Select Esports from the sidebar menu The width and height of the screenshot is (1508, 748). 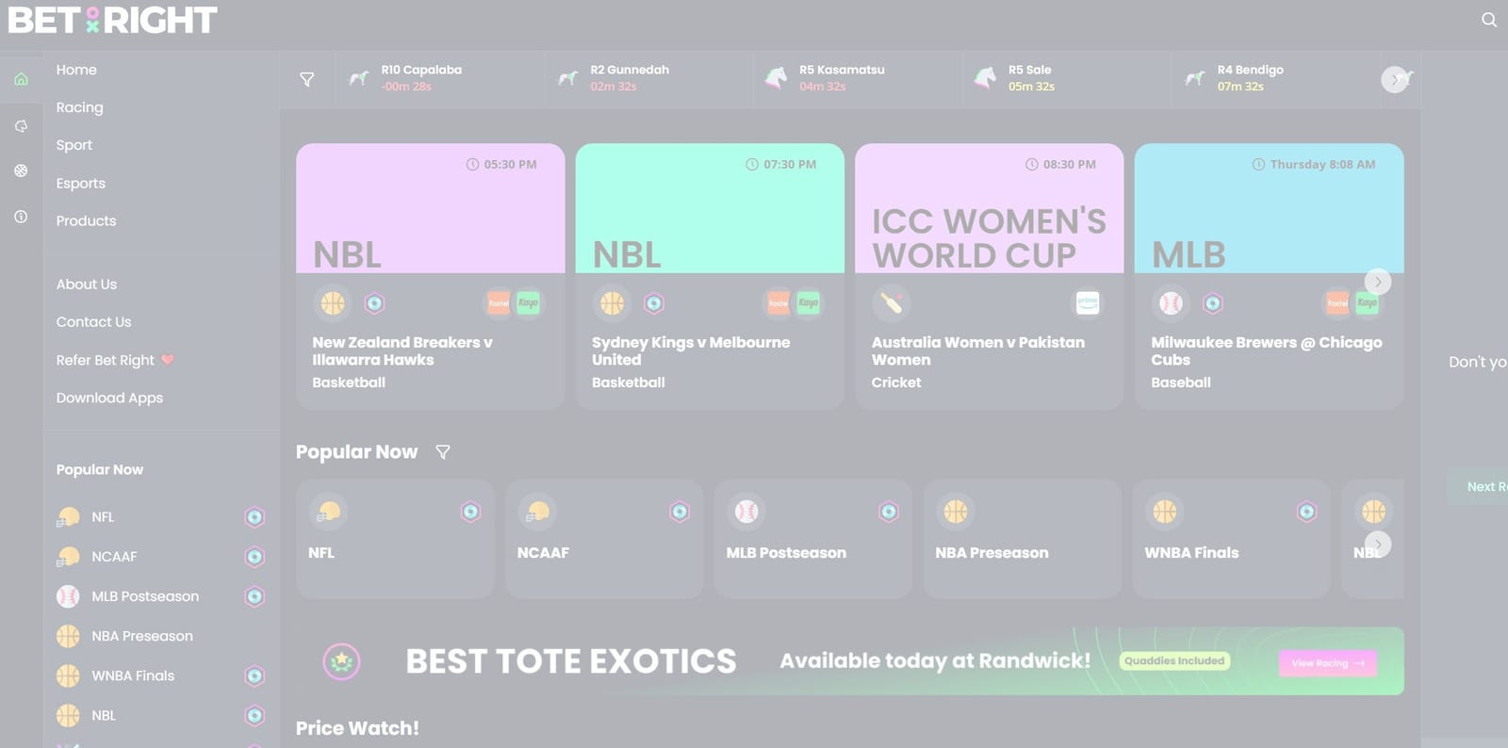80,184
